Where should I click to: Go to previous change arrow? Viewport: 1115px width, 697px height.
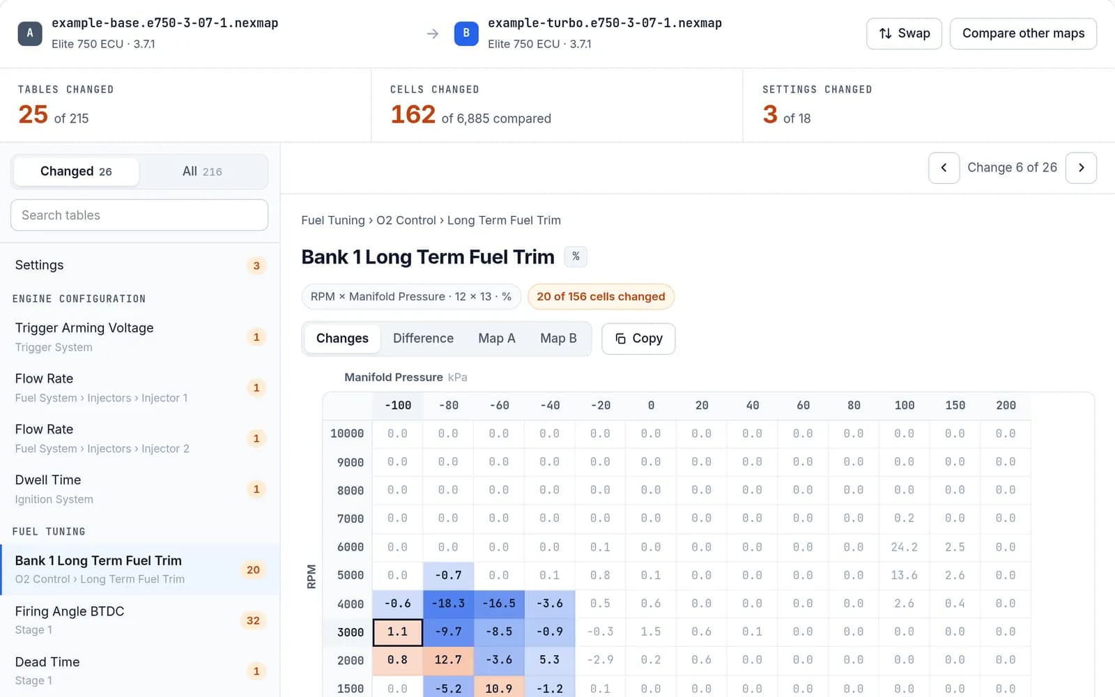click(x=944, y=168)
